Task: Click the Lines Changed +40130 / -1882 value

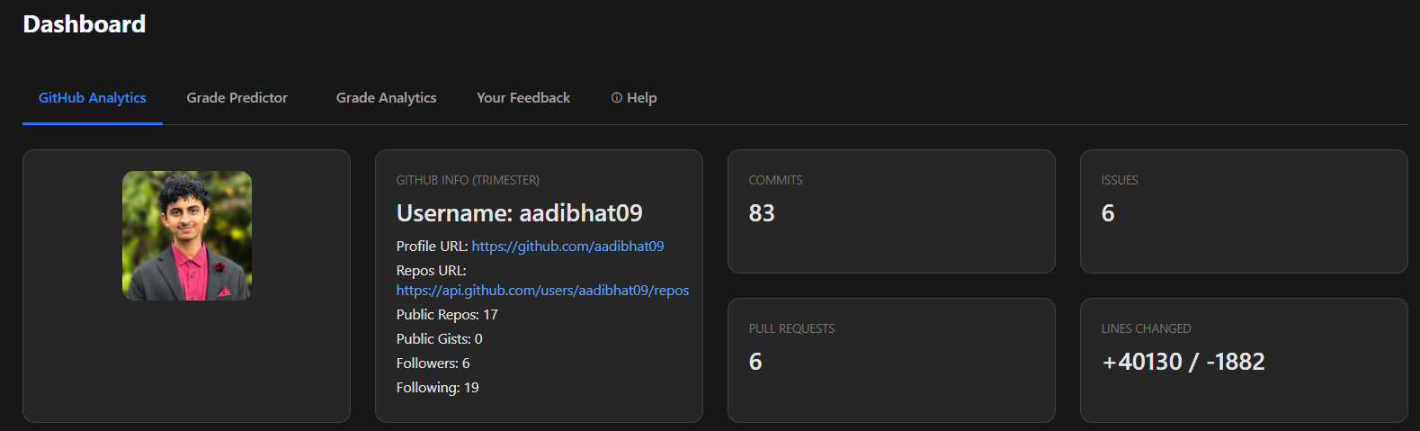Action: pyautogui.click(x=1183, y=362)
